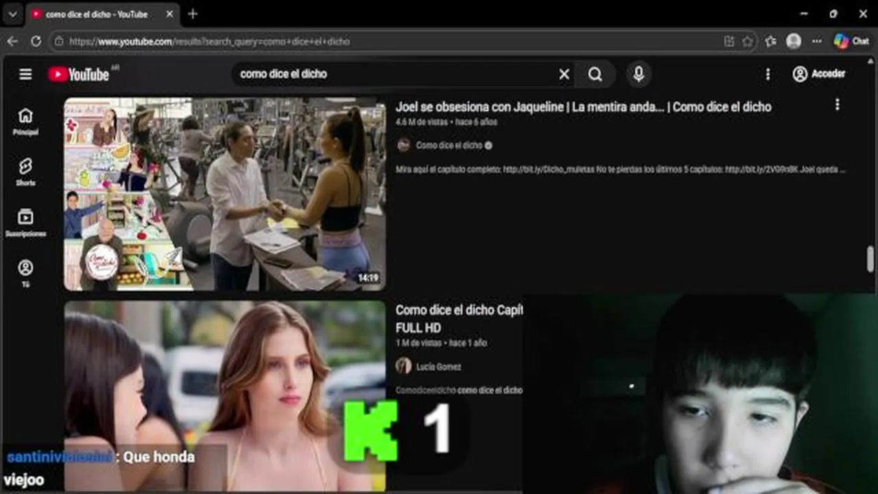Viewport: 878px width, 494px height.
Task: Start voice search with the microphone icon
Action: pos(639,74)
